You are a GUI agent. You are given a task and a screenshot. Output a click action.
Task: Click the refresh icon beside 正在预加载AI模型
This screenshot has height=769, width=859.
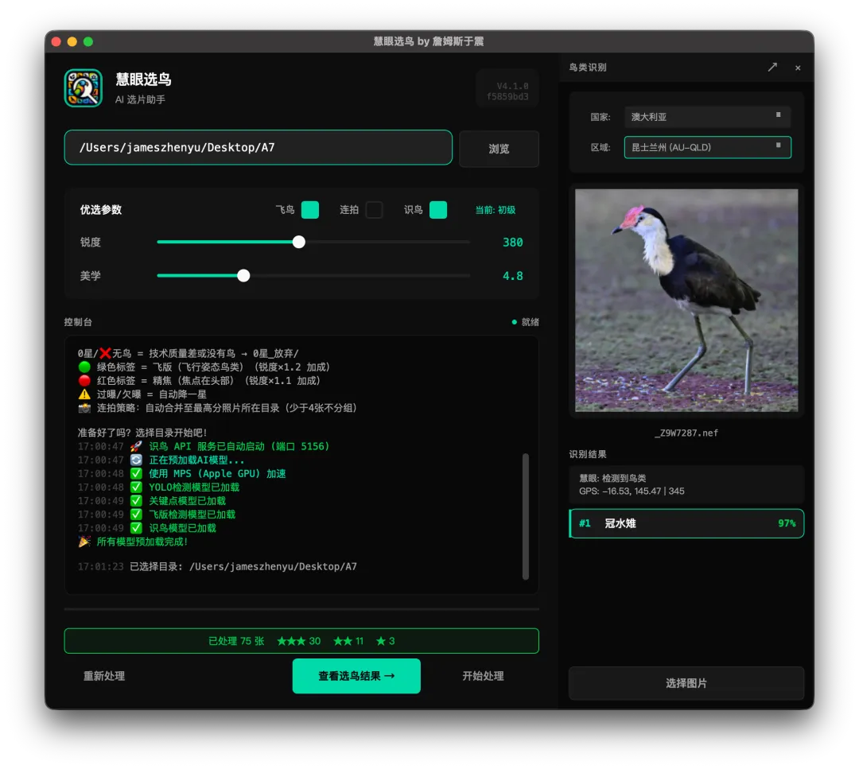point(137,460)
